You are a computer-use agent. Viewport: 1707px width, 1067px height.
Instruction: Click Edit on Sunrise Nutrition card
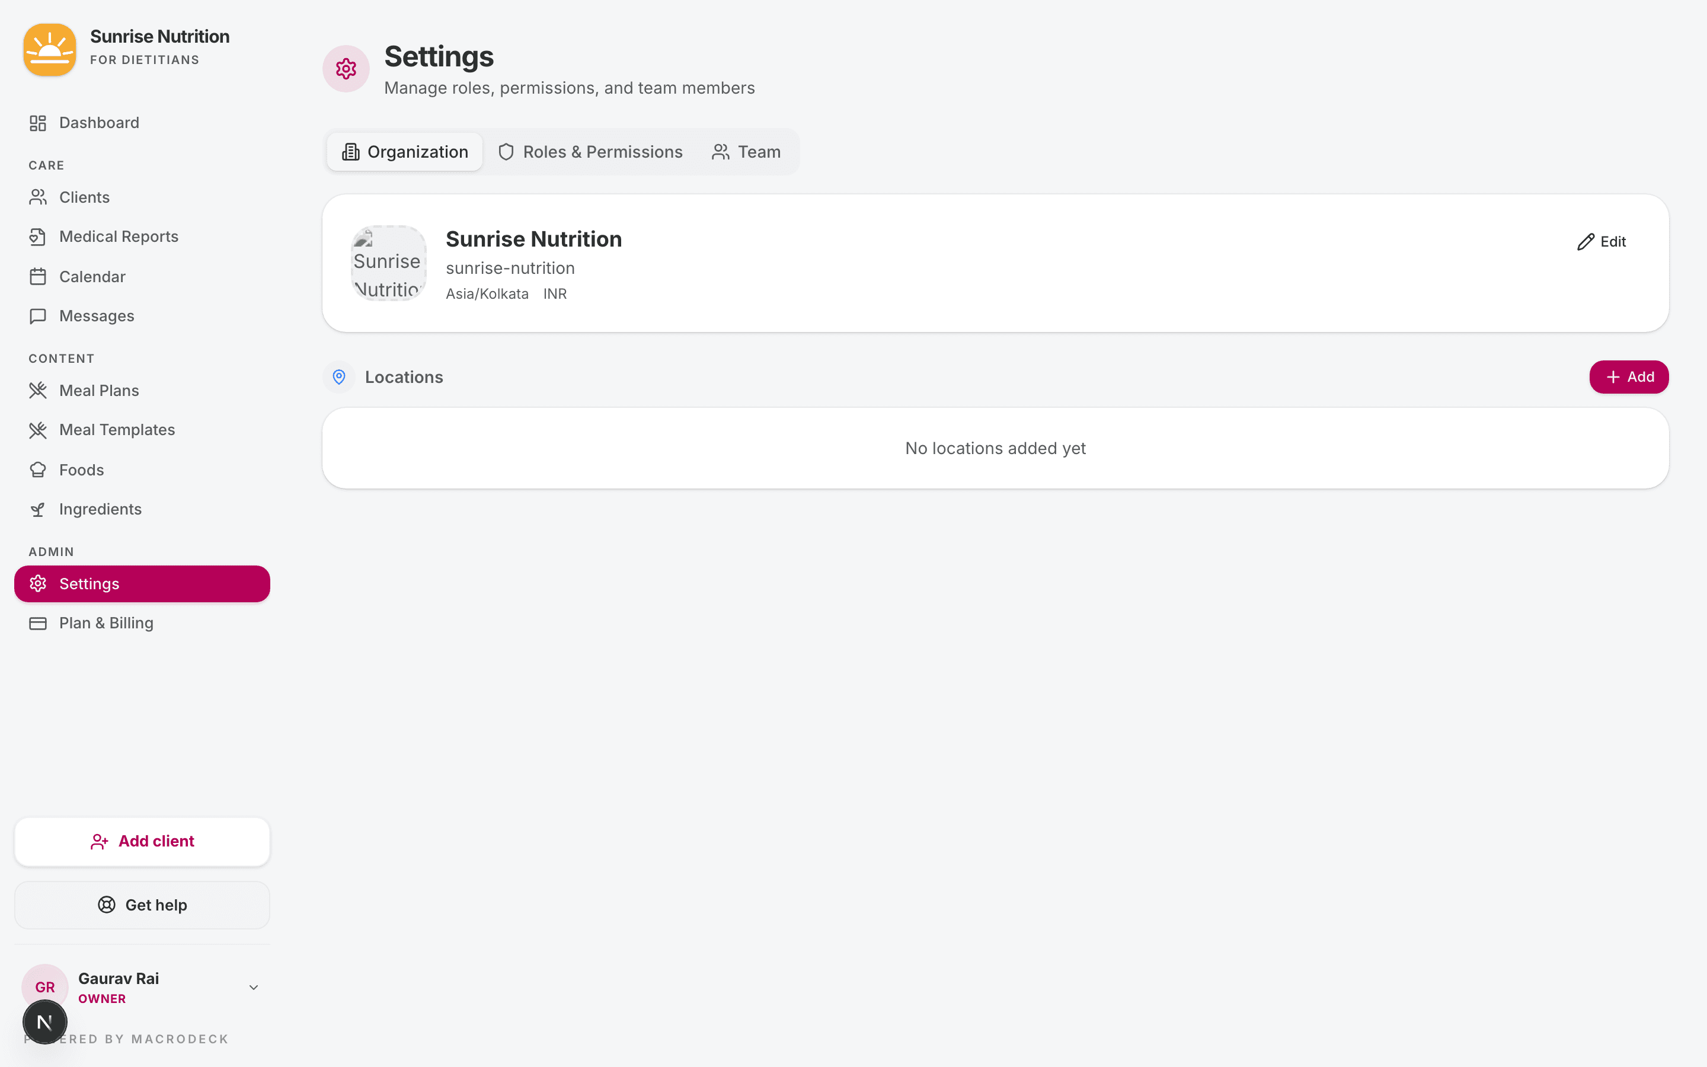[x=1601, y=242]
